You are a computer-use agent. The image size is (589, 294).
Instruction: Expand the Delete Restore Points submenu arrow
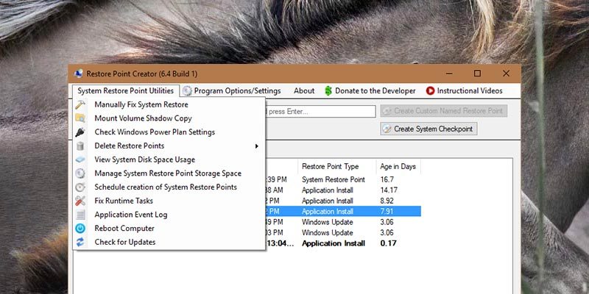[256, 146]
